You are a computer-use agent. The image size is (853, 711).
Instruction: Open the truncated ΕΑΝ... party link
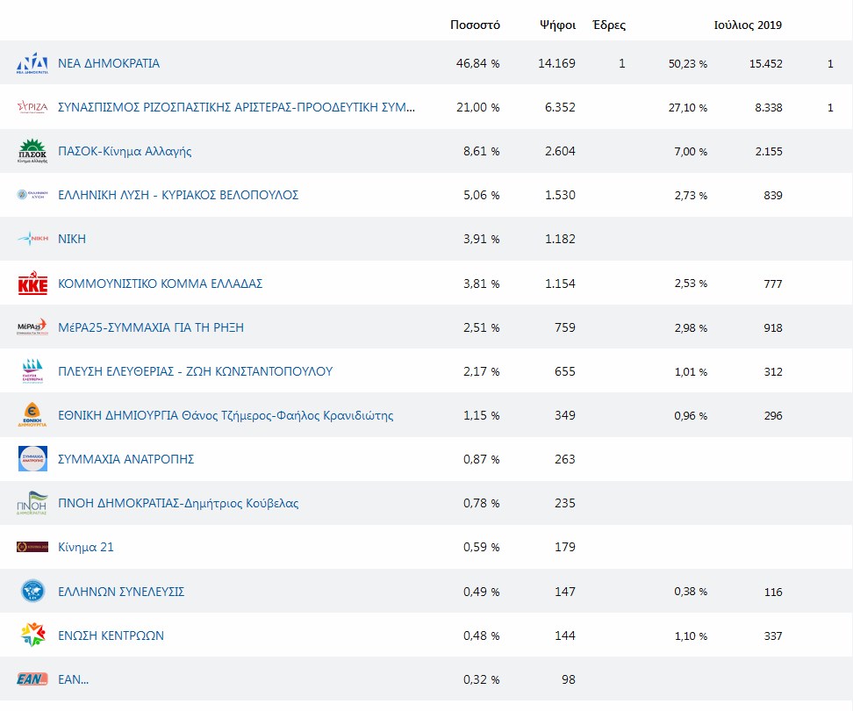74,679
